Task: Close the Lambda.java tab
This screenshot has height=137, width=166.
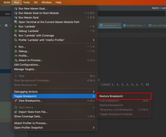Action: click(x=119, y=25)
